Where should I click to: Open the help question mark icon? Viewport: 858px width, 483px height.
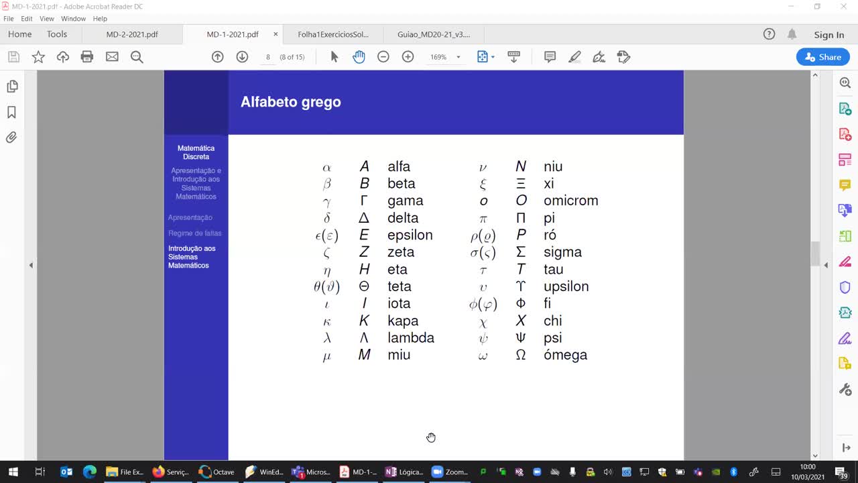click(x=769, y=34)
